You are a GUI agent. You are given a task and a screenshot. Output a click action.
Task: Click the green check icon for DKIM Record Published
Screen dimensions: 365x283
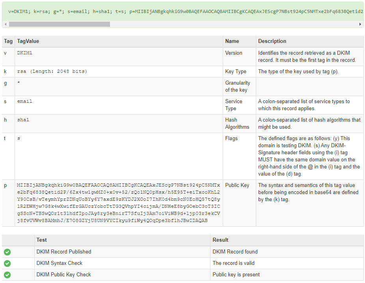pyautogui.click(x=7, y=252)
